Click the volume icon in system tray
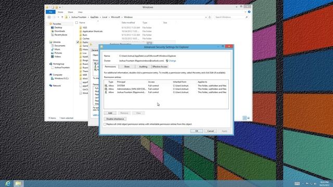Screen dimensions: 333x187 coord(315,183)
